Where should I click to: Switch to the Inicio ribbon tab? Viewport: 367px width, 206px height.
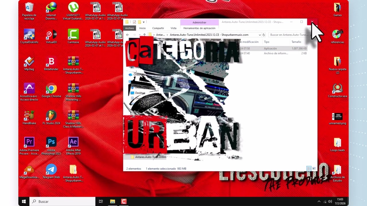coord(142,28)
